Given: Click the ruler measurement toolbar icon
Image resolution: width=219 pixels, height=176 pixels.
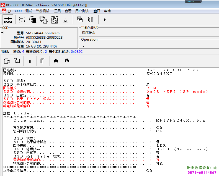Looking at the screenshot, I should click(66, 20).
